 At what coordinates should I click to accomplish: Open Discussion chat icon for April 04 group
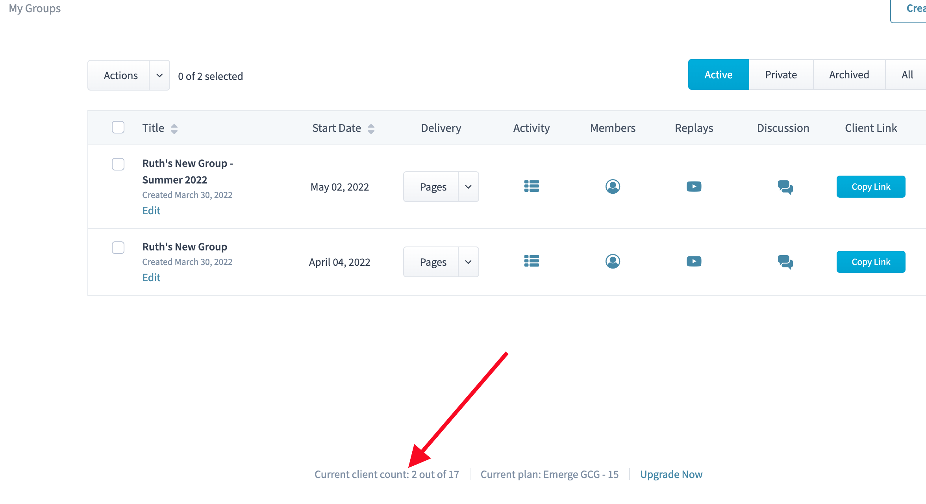point(785,262)
